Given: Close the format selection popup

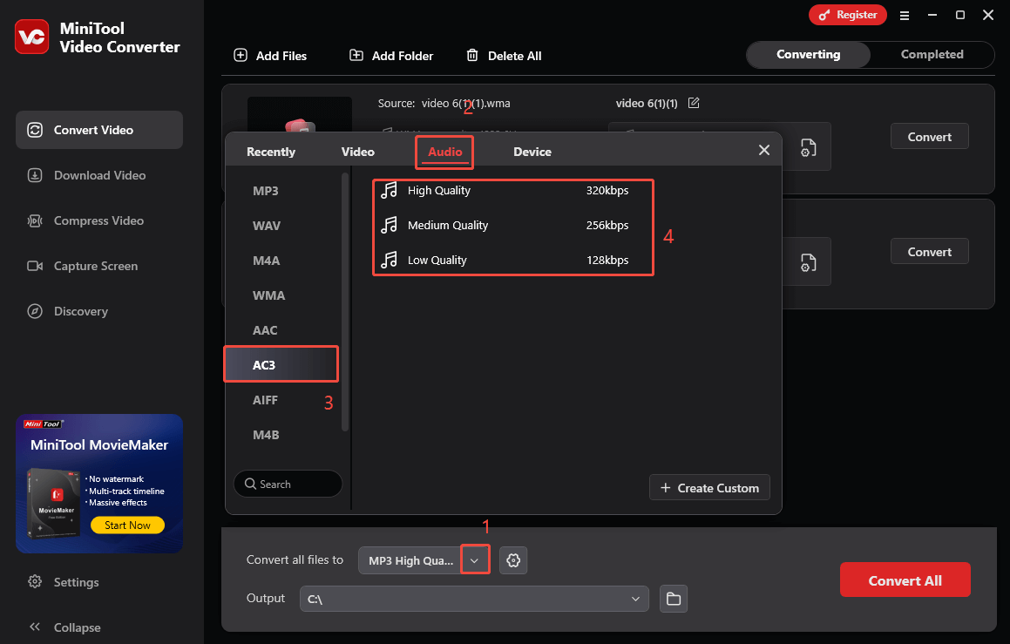Looking at the screenshot, I should (x=764, y=150).
